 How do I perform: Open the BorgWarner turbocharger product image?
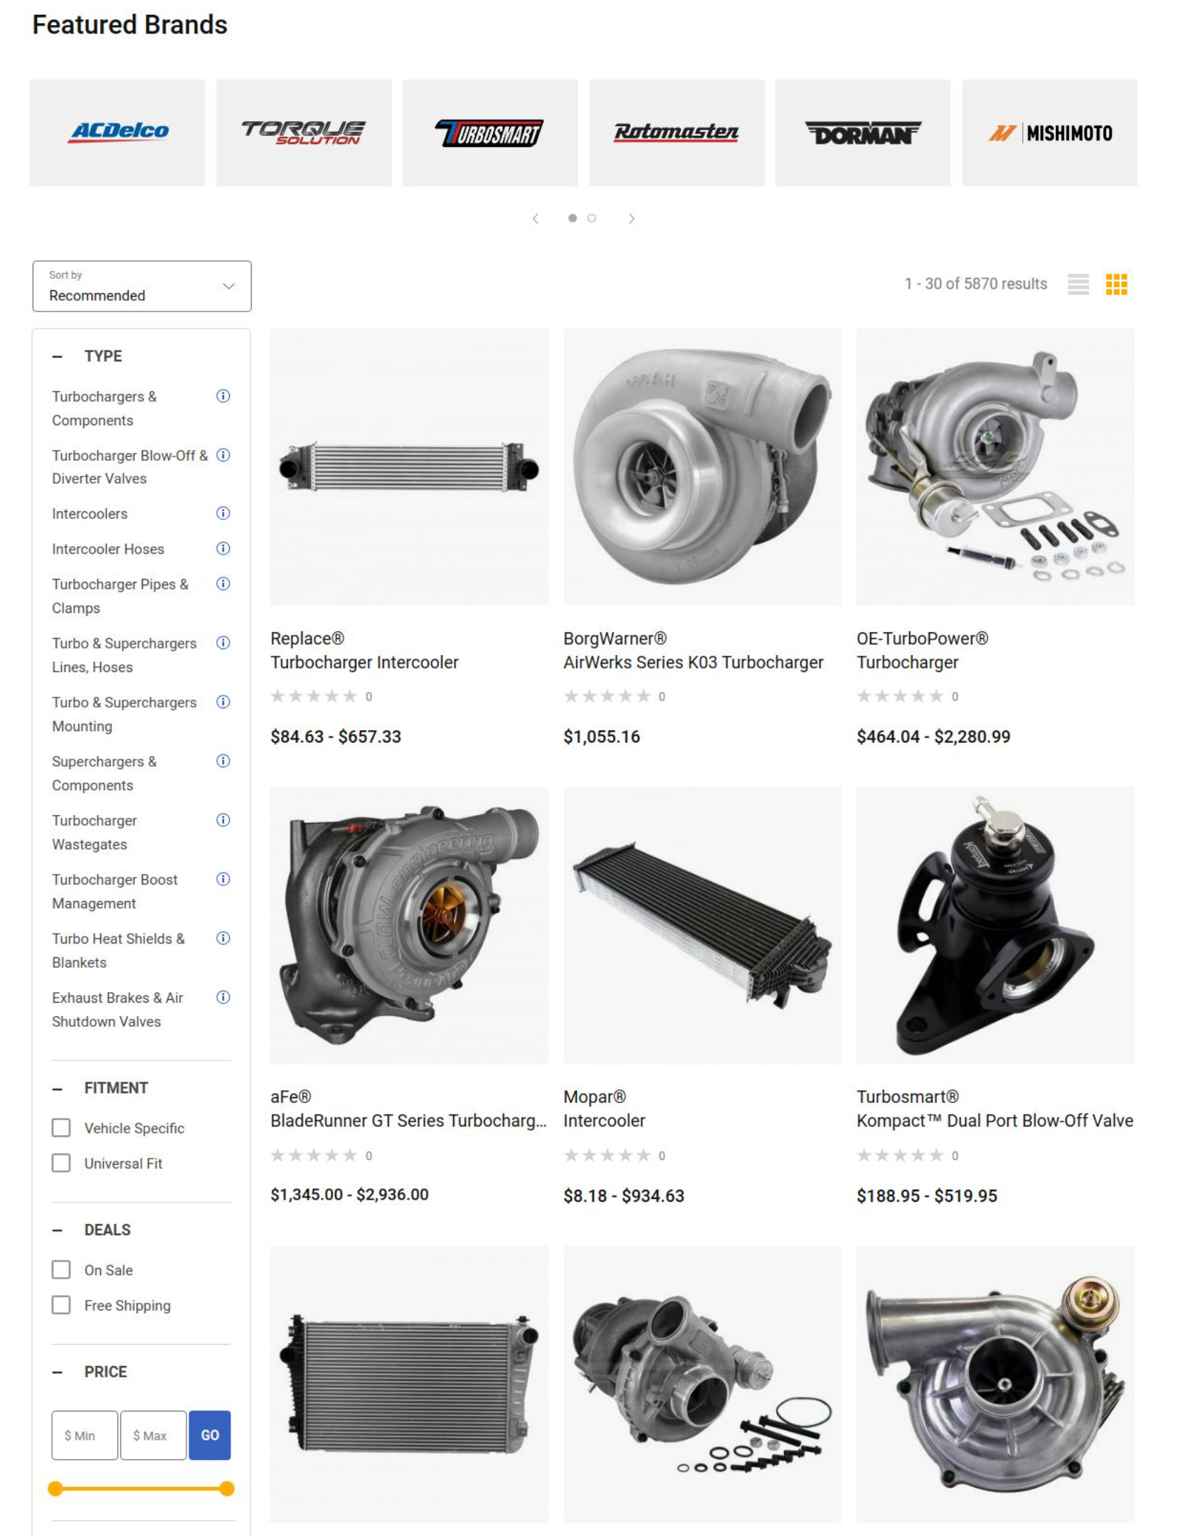702,466
